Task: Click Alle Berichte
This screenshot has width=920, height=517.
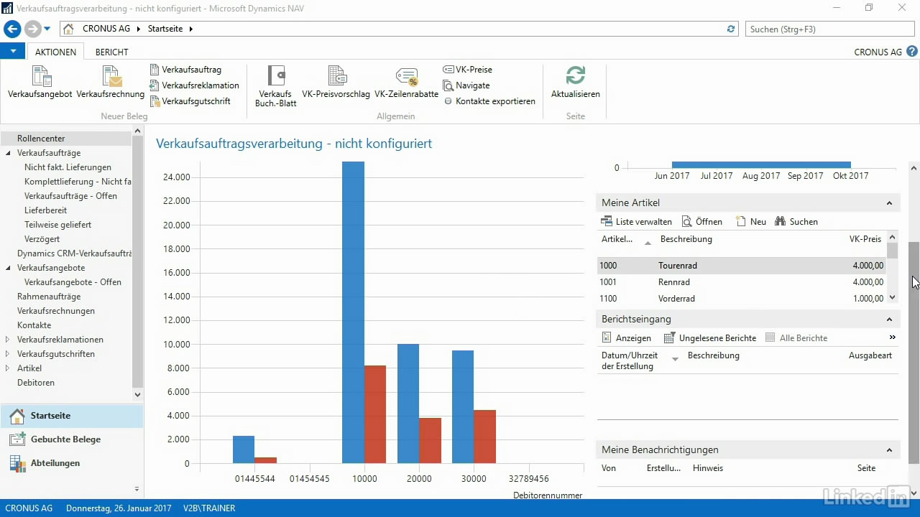Action: click(796, 338)
